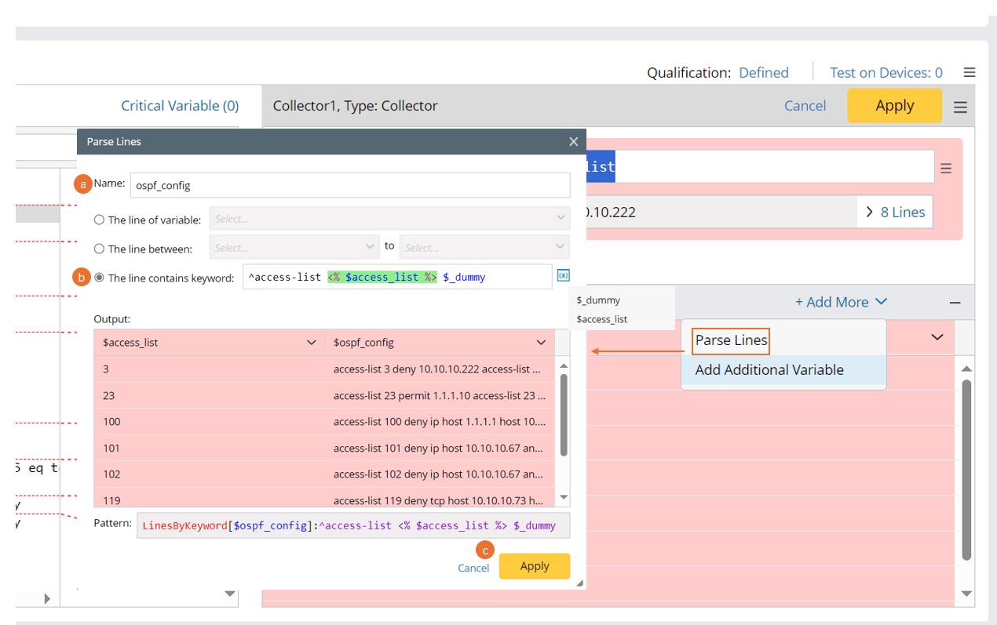
Task: Click yellow Apply button in Collector header
Action: pos(894,105)
